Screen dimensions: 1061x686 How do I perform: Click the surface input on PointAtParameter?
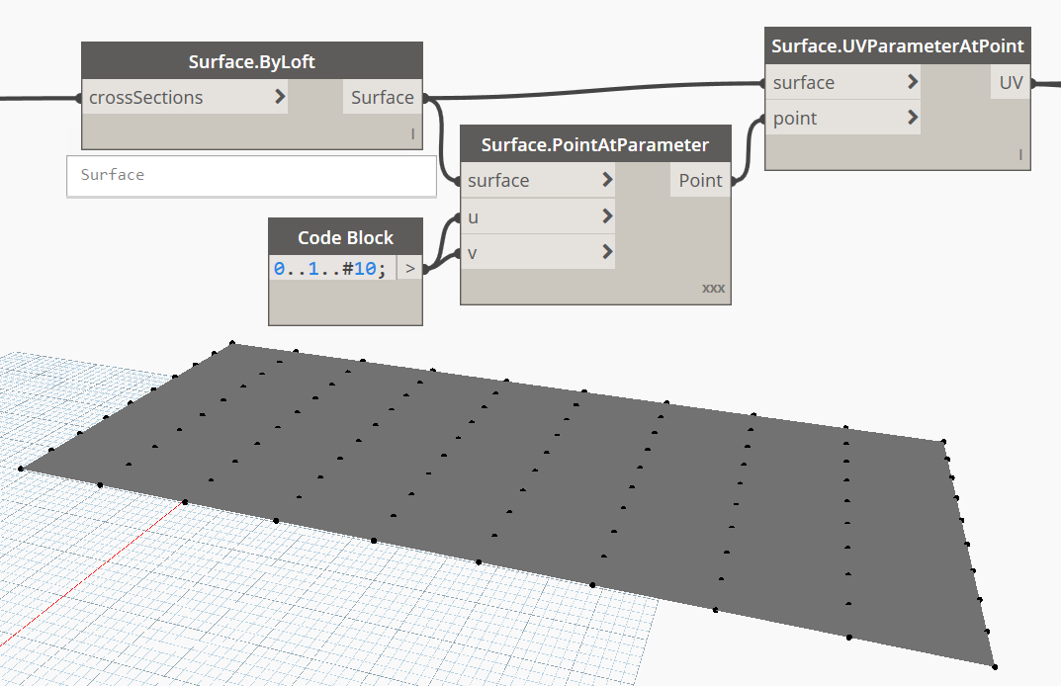pyautogui.click(x=498, y=180)
